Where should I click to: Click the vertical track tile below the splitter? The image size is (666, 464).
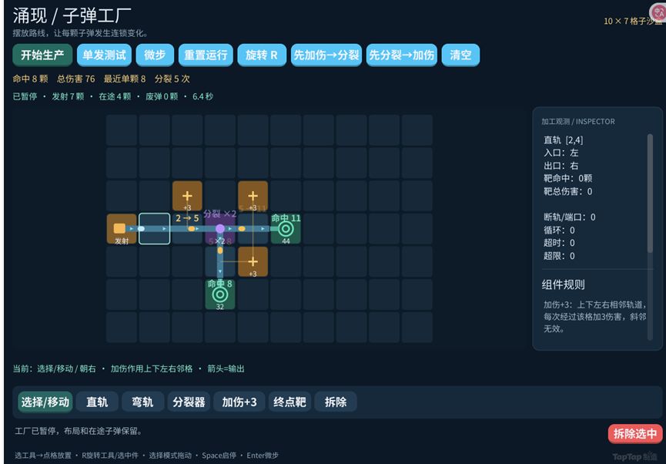tap(220, 262)
